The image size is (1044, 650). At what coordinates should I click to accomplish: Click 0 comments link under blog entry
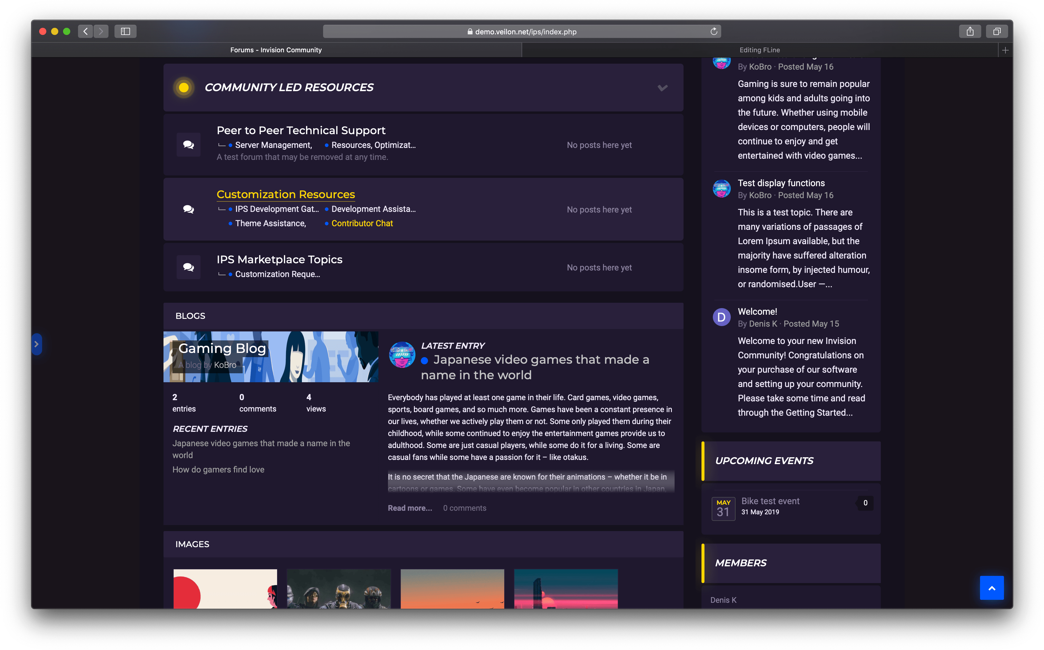(x=465, y=508)
